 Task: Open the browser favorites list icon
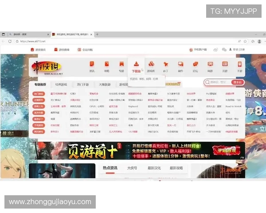coord(253,41)
